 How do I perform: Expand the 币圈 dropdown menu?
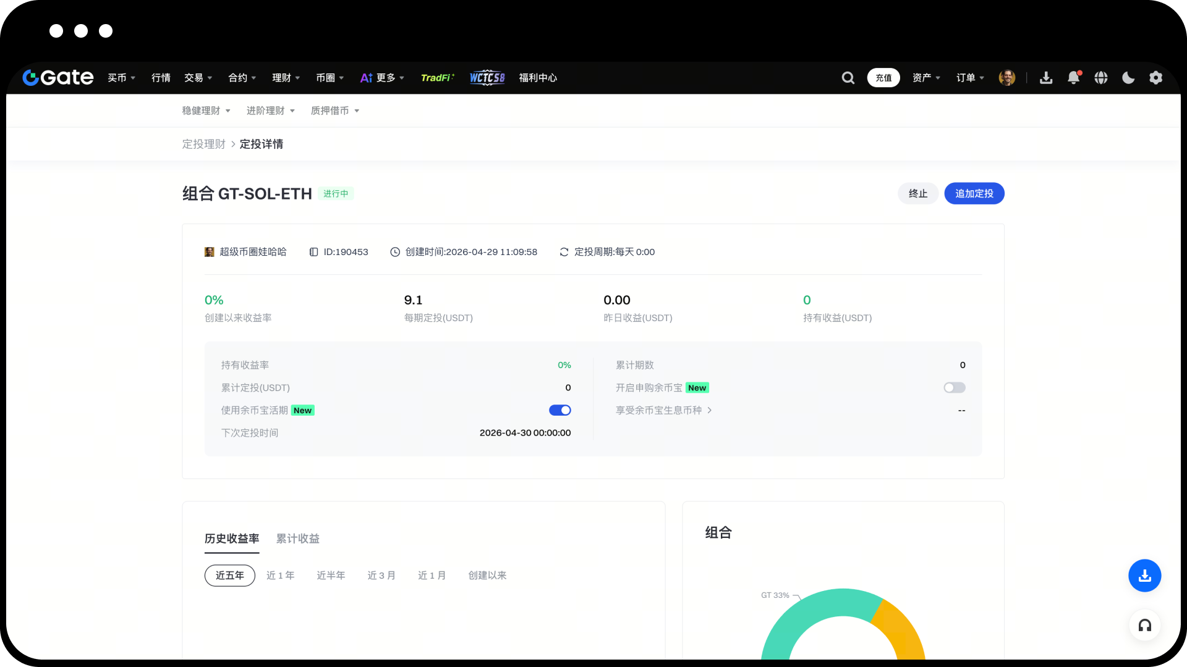coord(330,78)
